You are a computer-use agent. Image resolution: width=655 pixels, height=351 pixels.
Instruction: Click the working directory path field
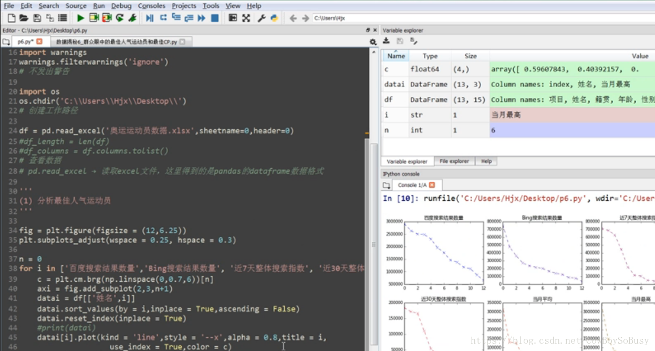tap(483, 18)
